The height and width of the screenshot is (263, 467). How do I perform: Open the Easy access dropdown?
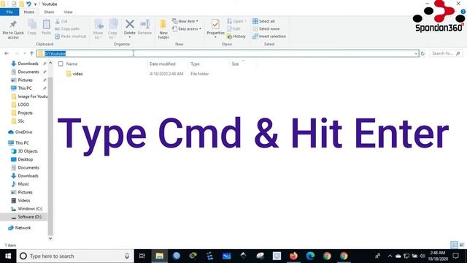coord(187,28)
